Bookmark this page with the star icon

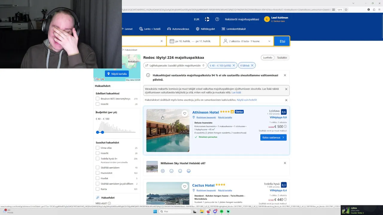pyautogui.click(x=346, y=10)
